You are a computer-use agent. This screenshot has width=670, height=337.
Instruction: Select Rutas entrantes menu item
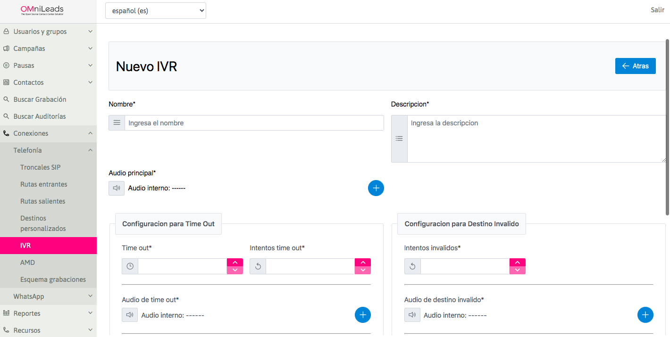(x=44, y=184)
